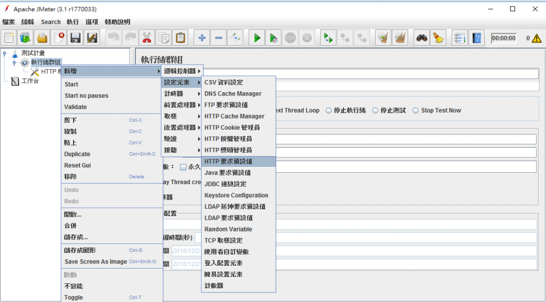Click the Cut scissors icon

(147, 38)
